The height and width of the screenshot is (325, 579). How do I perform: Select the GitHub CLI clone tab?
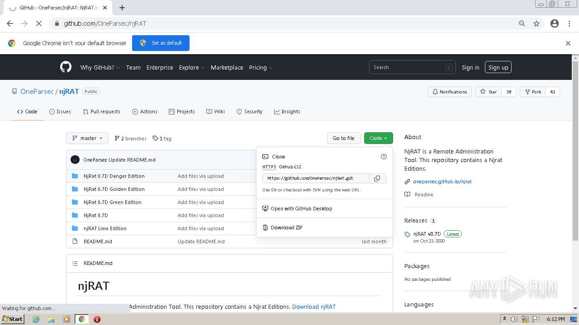pos(290,167)
